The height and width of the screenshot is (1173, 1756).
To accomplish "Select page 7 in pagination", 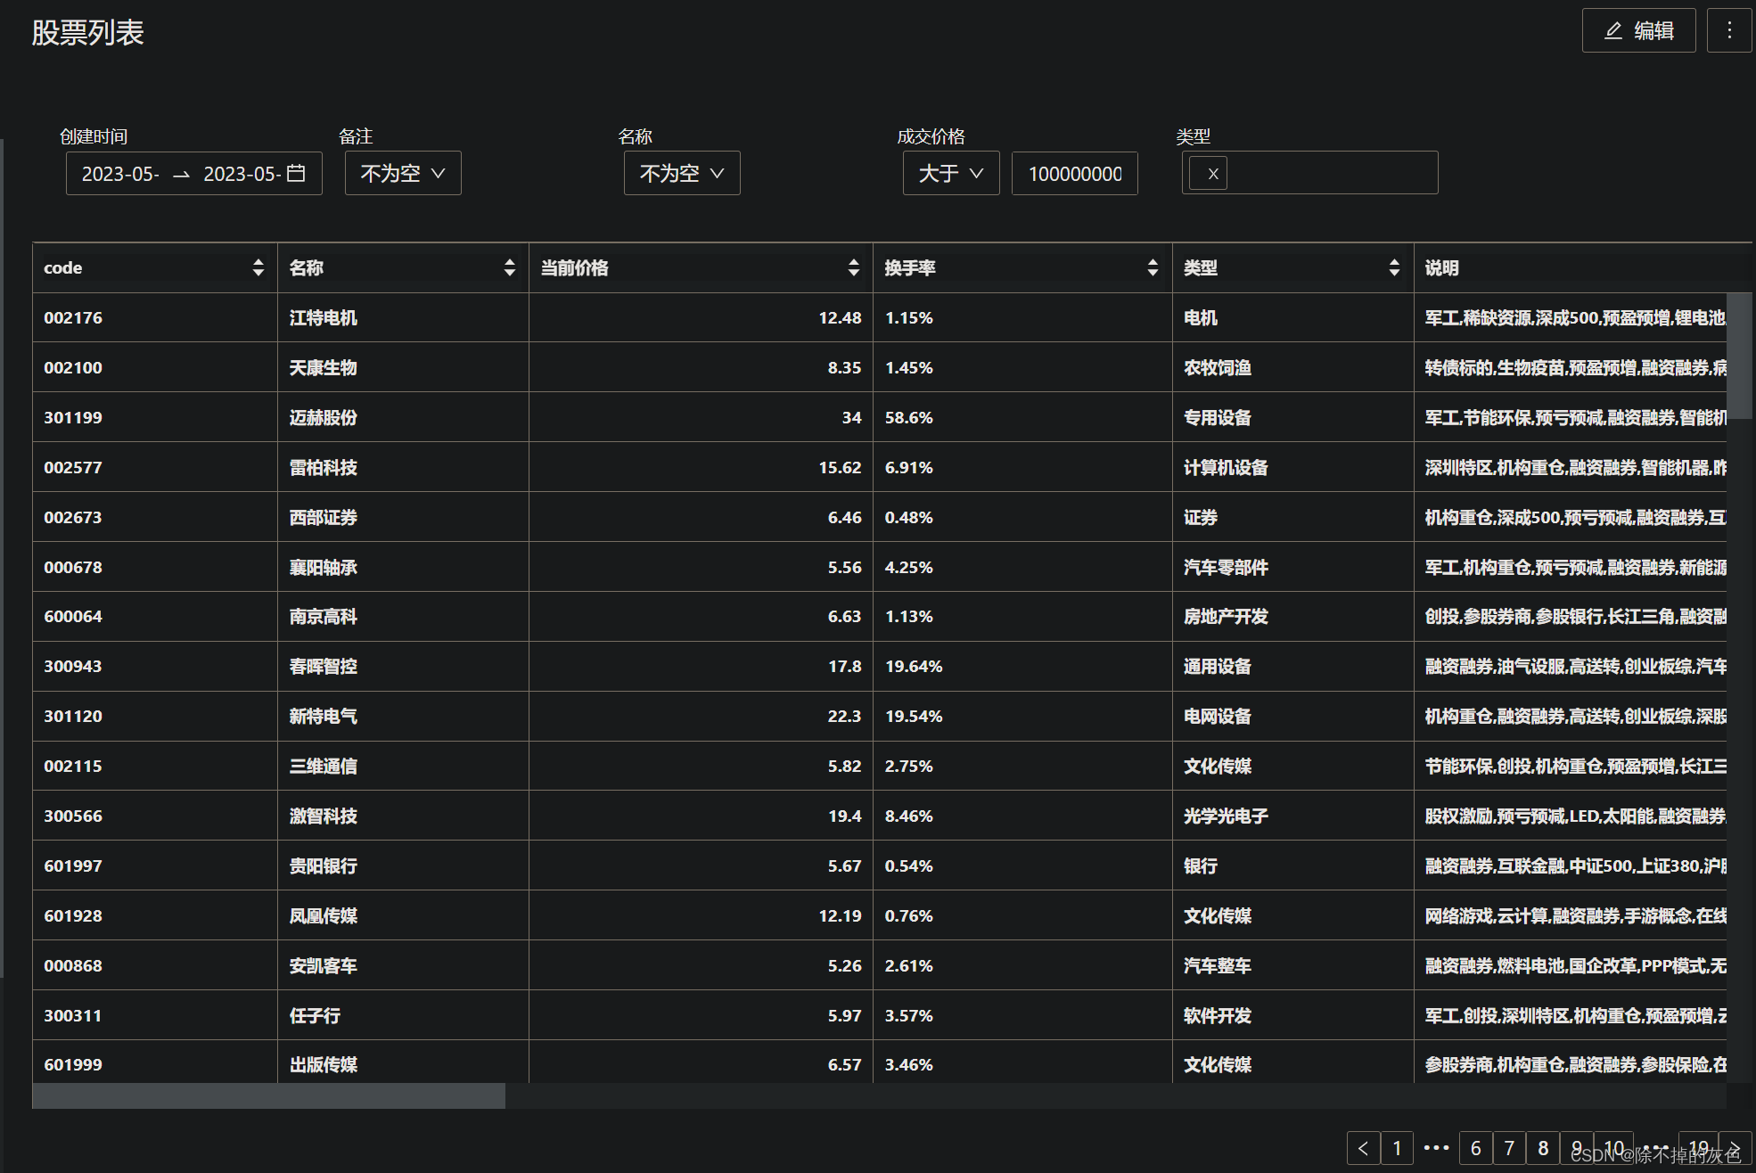I will (x=1509, y=1148).
